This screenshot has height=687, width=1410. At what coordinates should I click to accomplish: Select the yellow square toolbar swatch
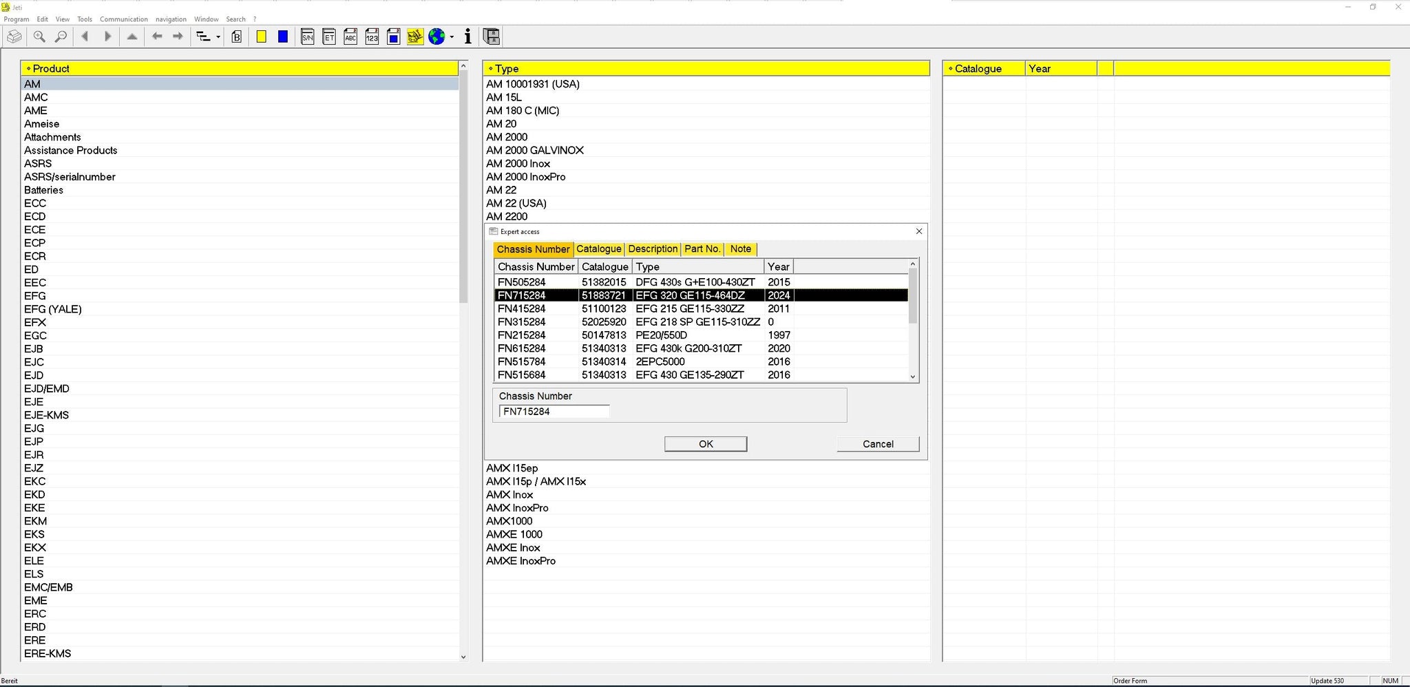[x=262, y=37]
